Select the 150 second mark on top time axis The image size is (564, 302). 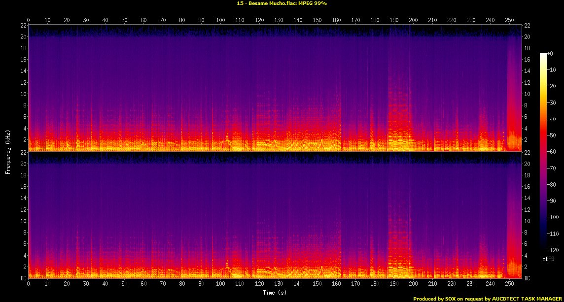click(x=317, y=20)
